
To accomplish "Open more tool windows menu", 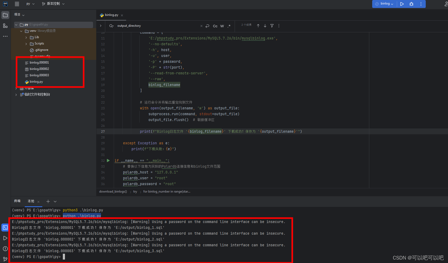I will 5,36.
